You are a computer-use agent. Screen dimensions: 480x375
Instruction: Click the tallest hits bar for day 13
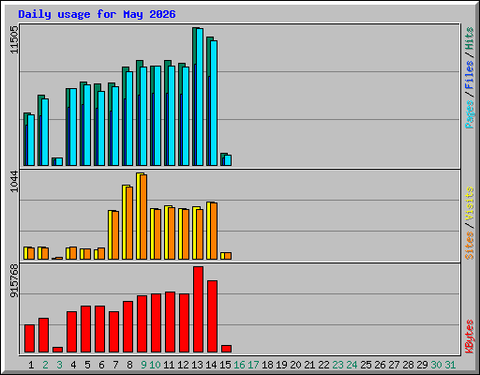point(194,97)
